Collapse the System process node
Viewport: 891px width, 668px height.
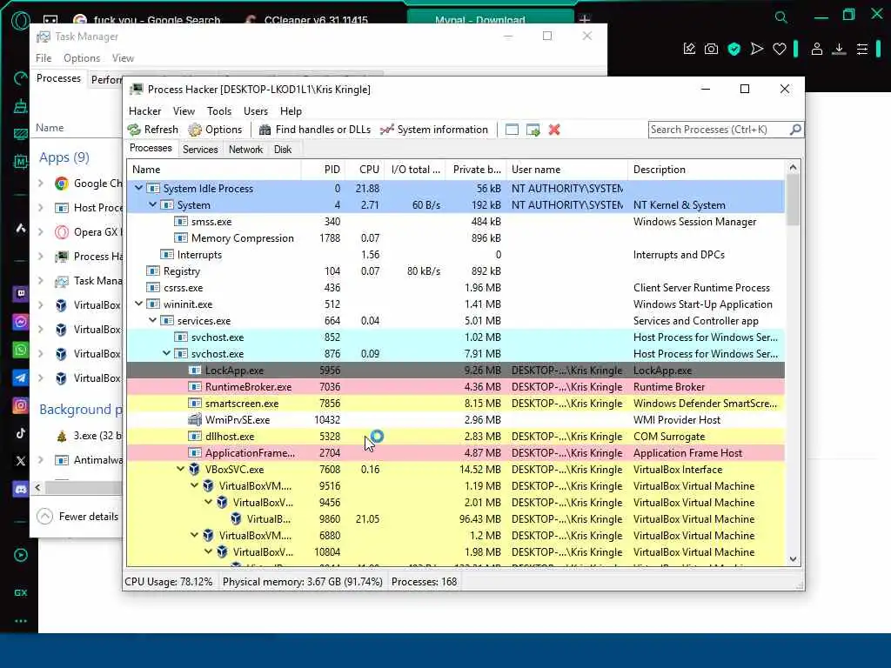click(x=152, y=204)
